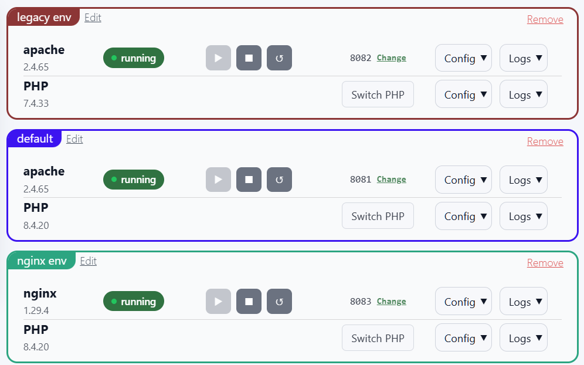Edit the default environment name

[74, 139]
